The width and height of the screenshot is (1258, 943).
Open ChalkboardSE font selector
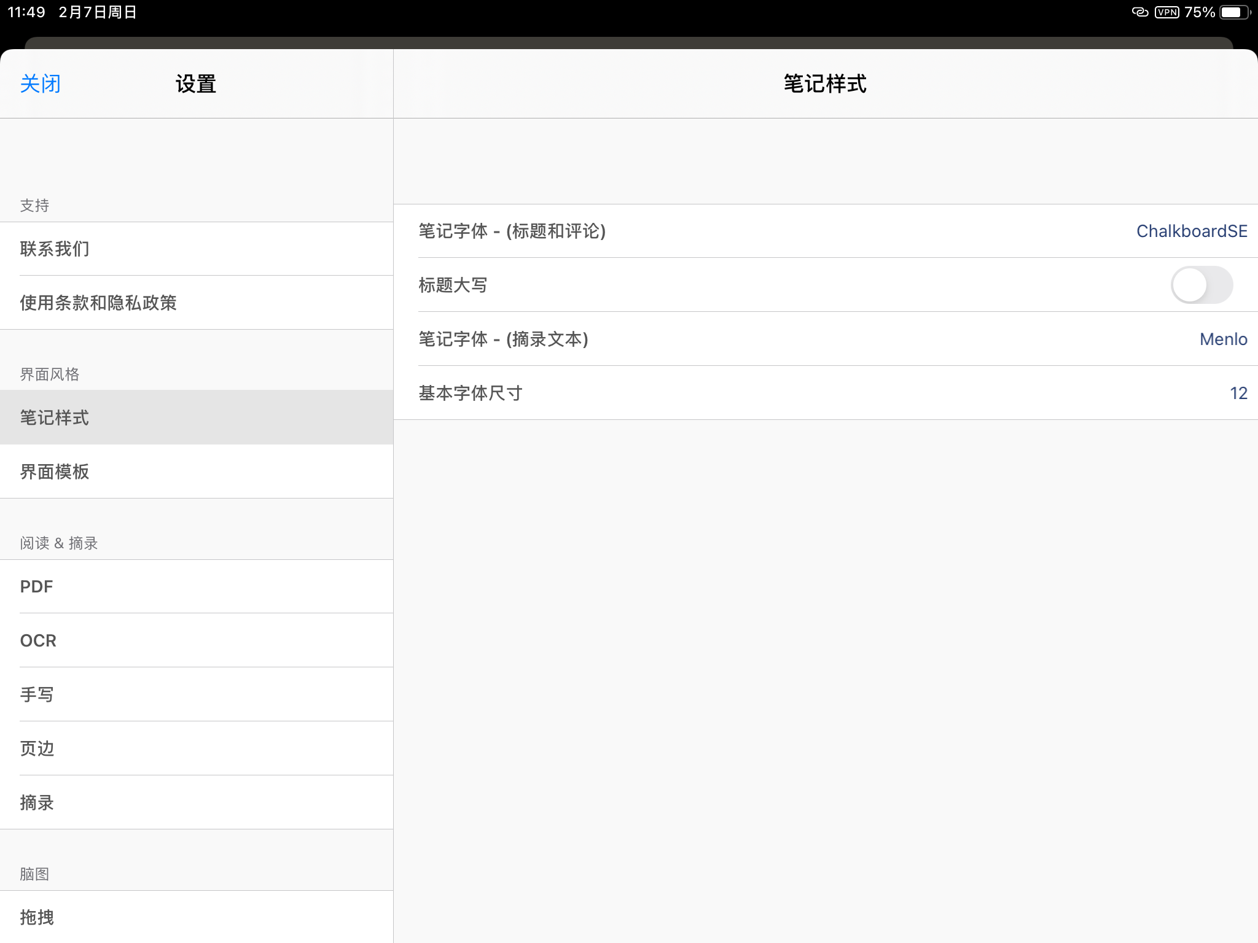click(x=1191, y=231)
